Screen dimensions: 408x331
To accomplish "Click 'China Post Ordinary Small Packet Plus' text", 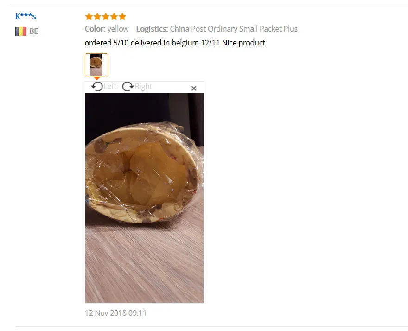I will 234,29.
